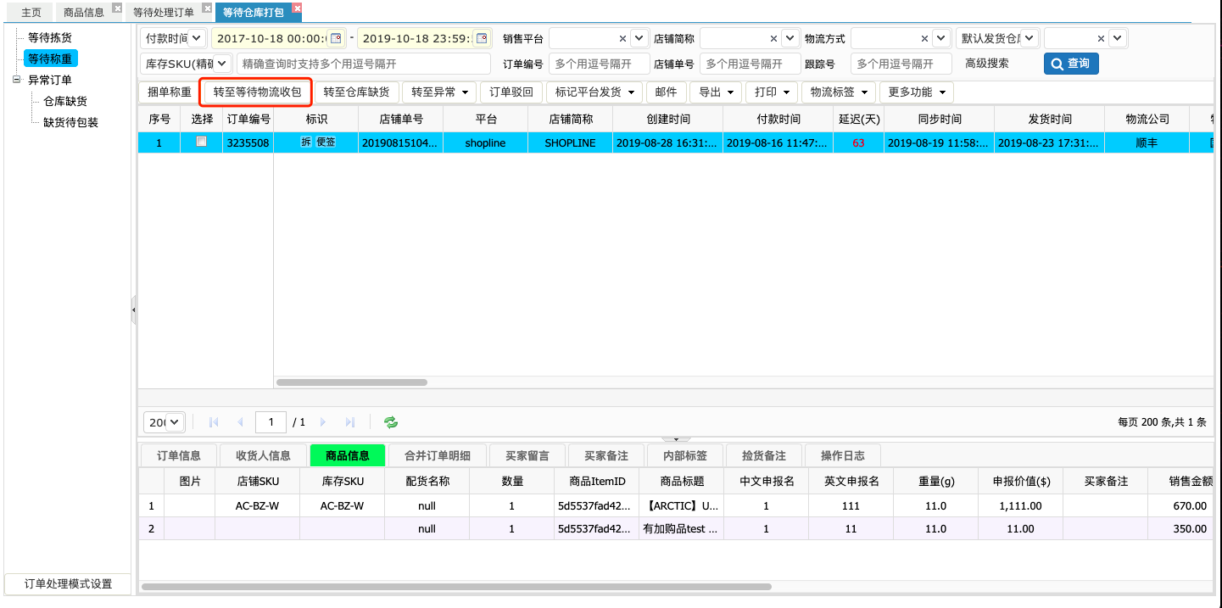Viewport: 1222px width, 608px height.
Task: Clear the 销售平台 filter with X
Action: 622,38
